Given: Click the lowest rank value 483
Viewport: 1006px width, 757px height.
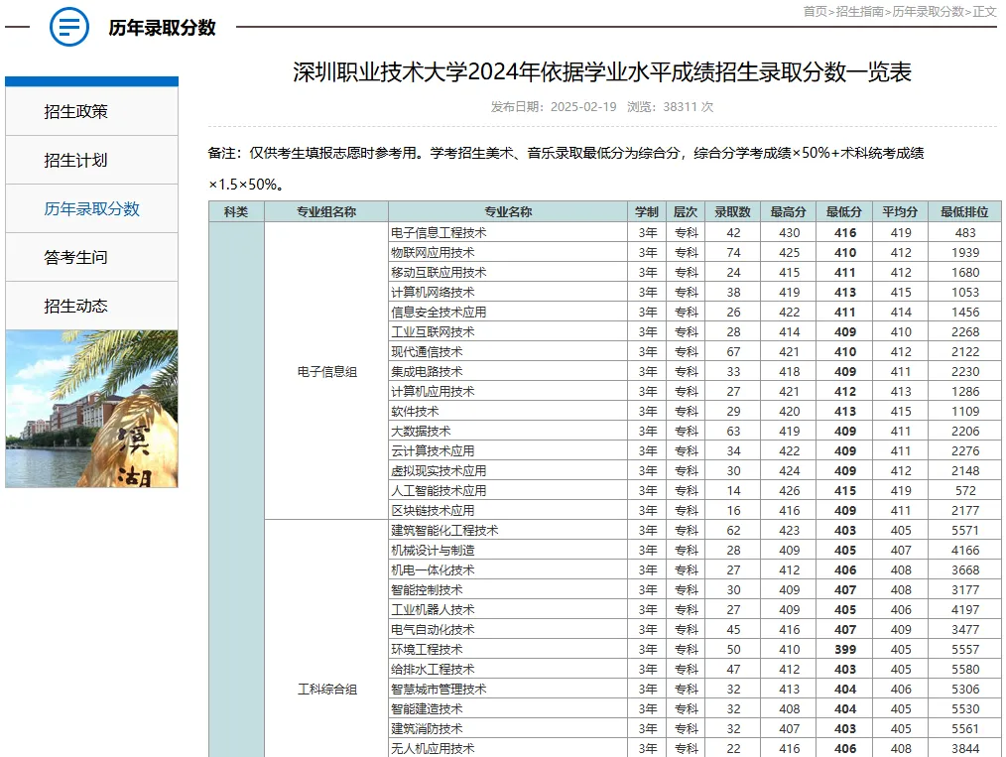Looking at the screenshot, I should 965,233.
